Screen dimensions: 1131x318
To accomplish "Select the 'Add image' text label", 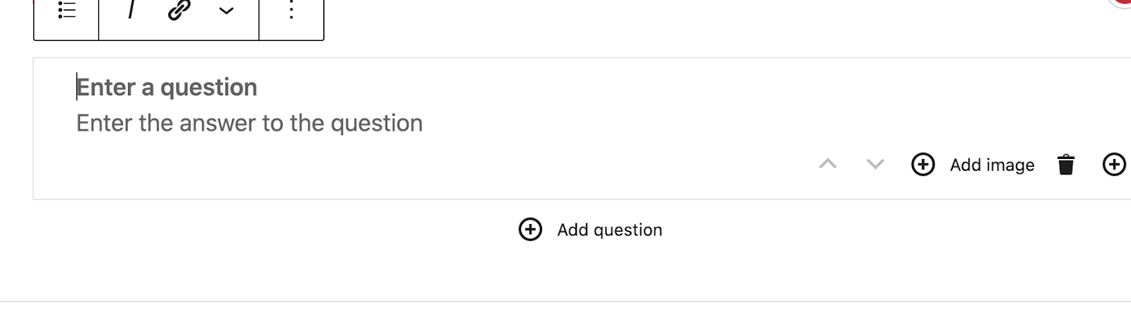I will (x=992, y=165).
